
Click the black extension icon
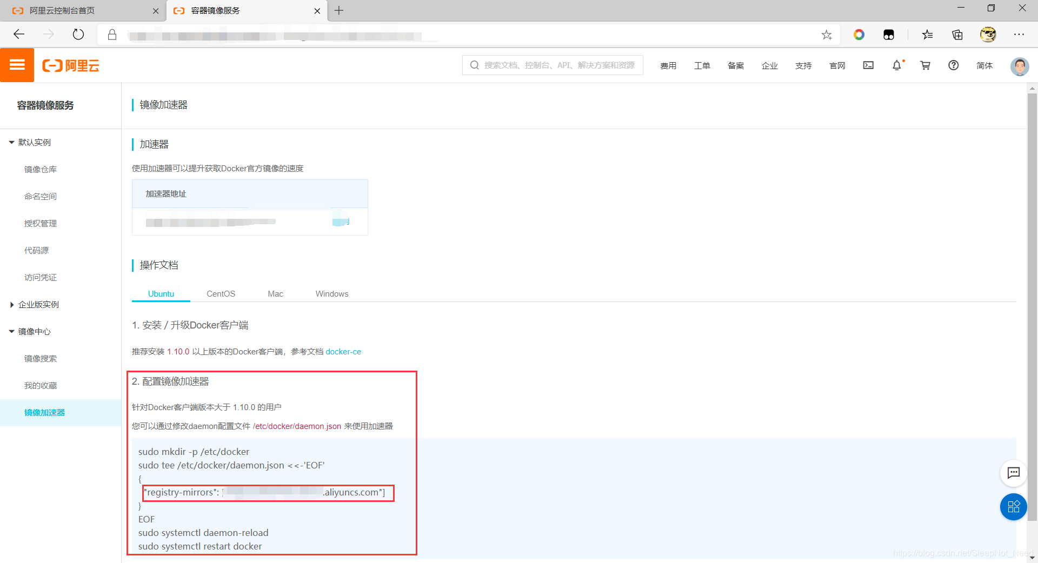(889, 35)
